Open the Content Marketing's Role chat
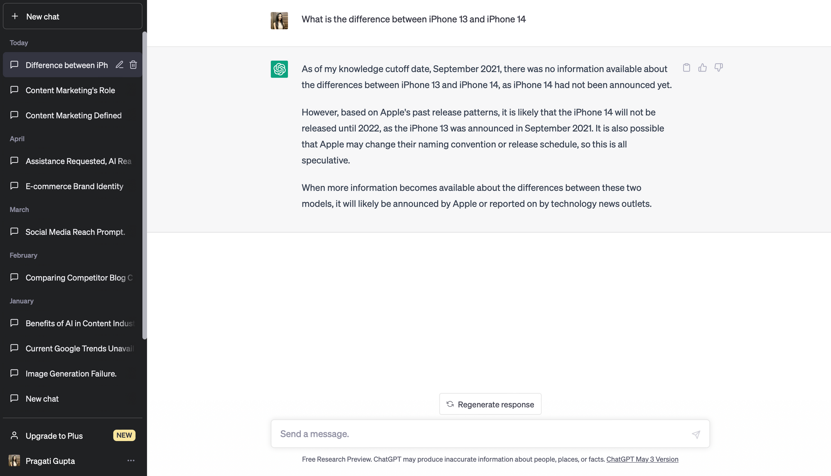831x476 pixels. (x=70, y=90)
